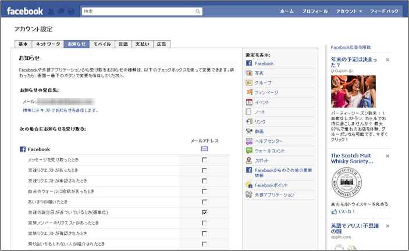Switch to the 広告 tab
409x251 pixels.
162,44
